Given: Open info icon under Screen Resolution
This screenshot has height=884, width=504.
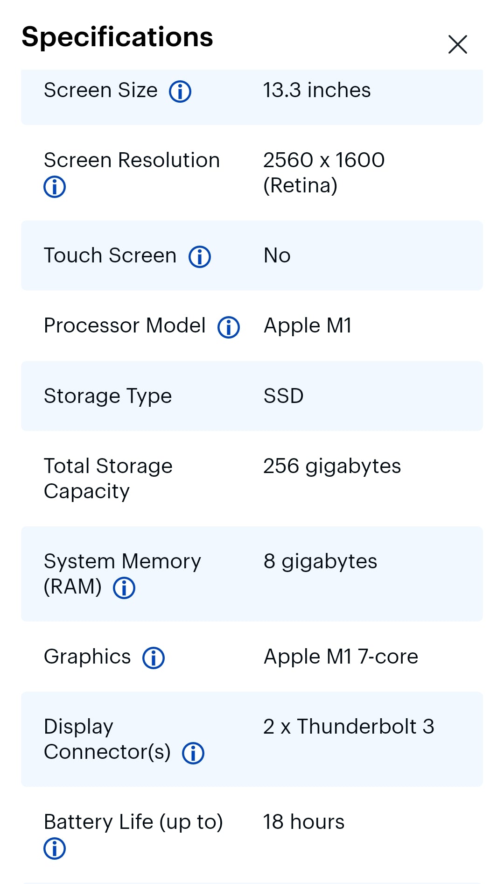Looking at the screenshot, I should (x=55, y=187).
